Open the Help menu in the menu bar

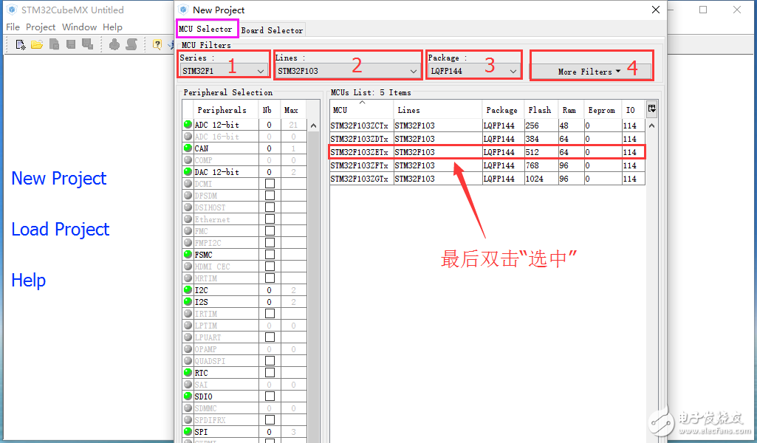[x=112, y=27]
